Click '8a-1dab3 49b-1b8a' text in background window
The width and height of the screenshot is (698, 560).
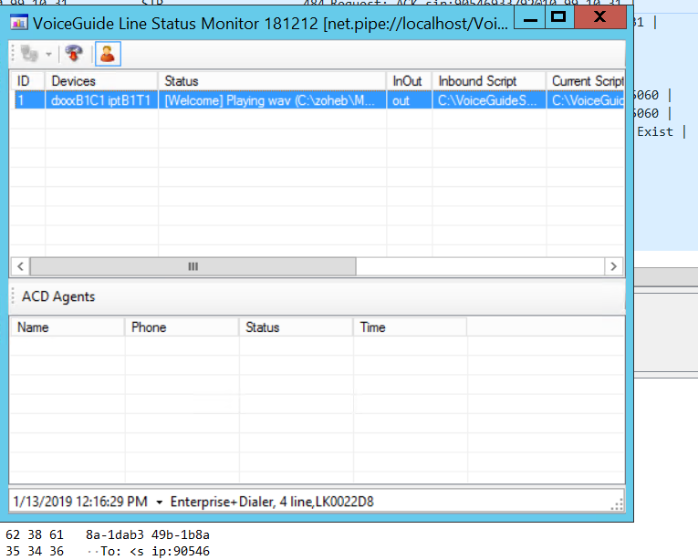click(147, 534)
